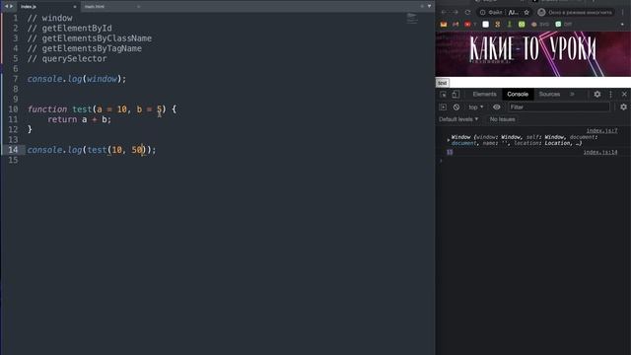
Task: Open the console settings gear
Action: (623, 107)
